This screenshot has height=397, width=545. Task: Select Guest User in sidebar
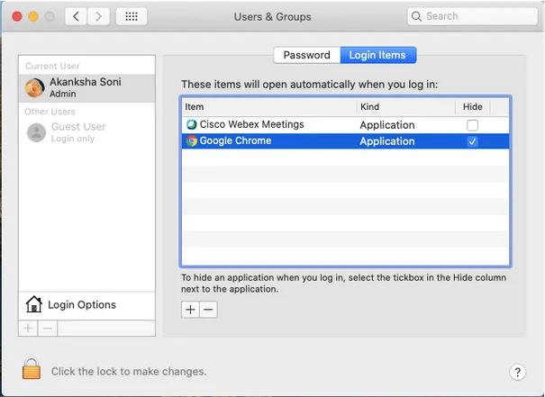tap(77, 132)
